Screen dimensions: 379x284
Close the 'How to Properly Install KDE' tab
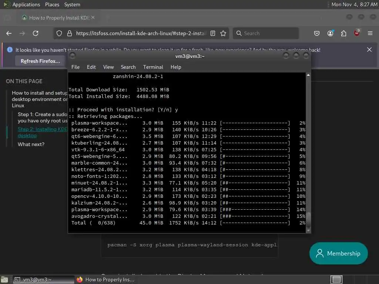tap(93, 18)
